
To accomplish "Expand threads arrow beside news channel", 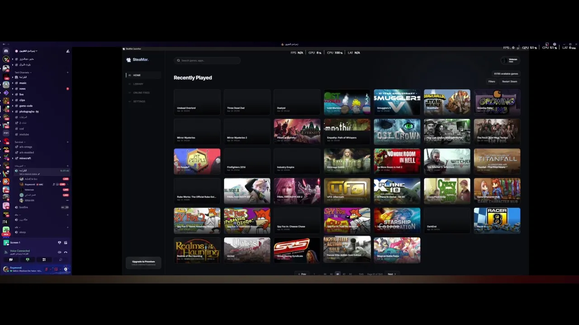I will coord(13,88).
